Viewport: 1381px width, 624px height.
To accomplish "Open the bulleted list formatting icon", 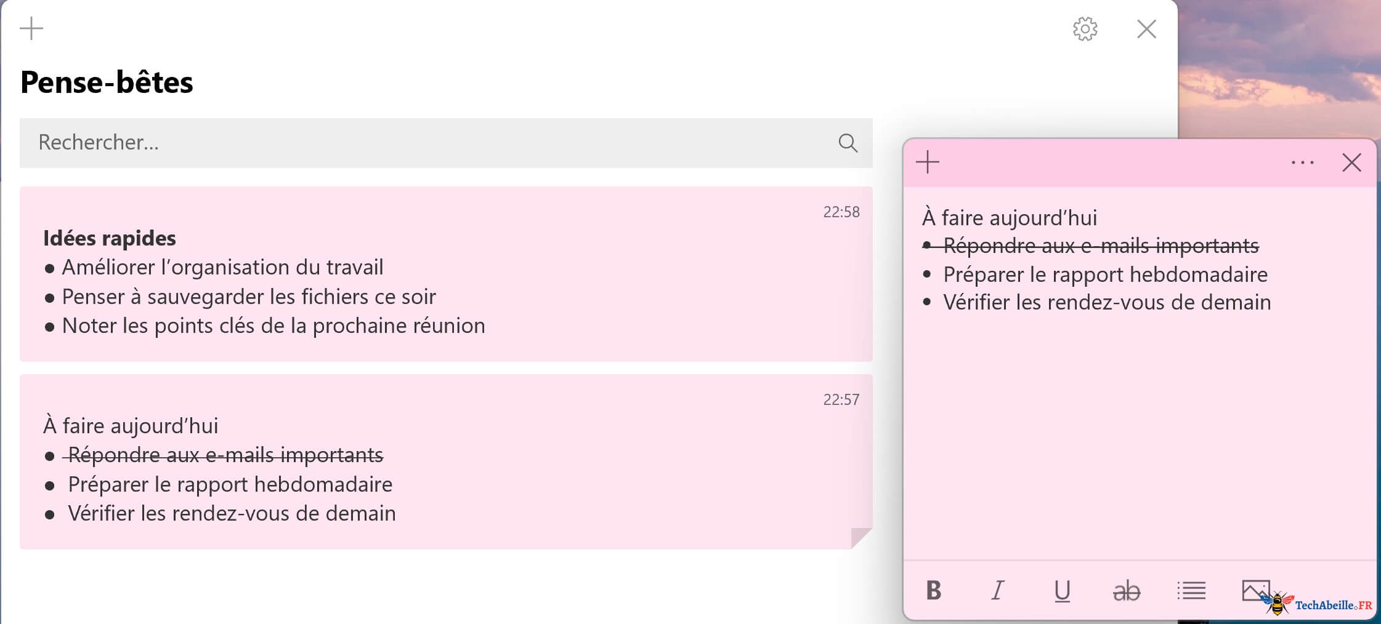I will [1191, 591].
